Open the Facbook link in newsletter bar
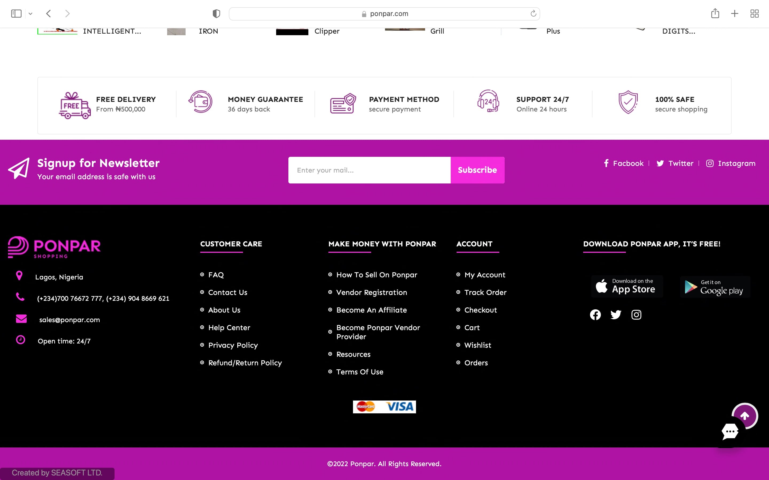The height and width of the screenshot is (480, 769). coord(624,163)
